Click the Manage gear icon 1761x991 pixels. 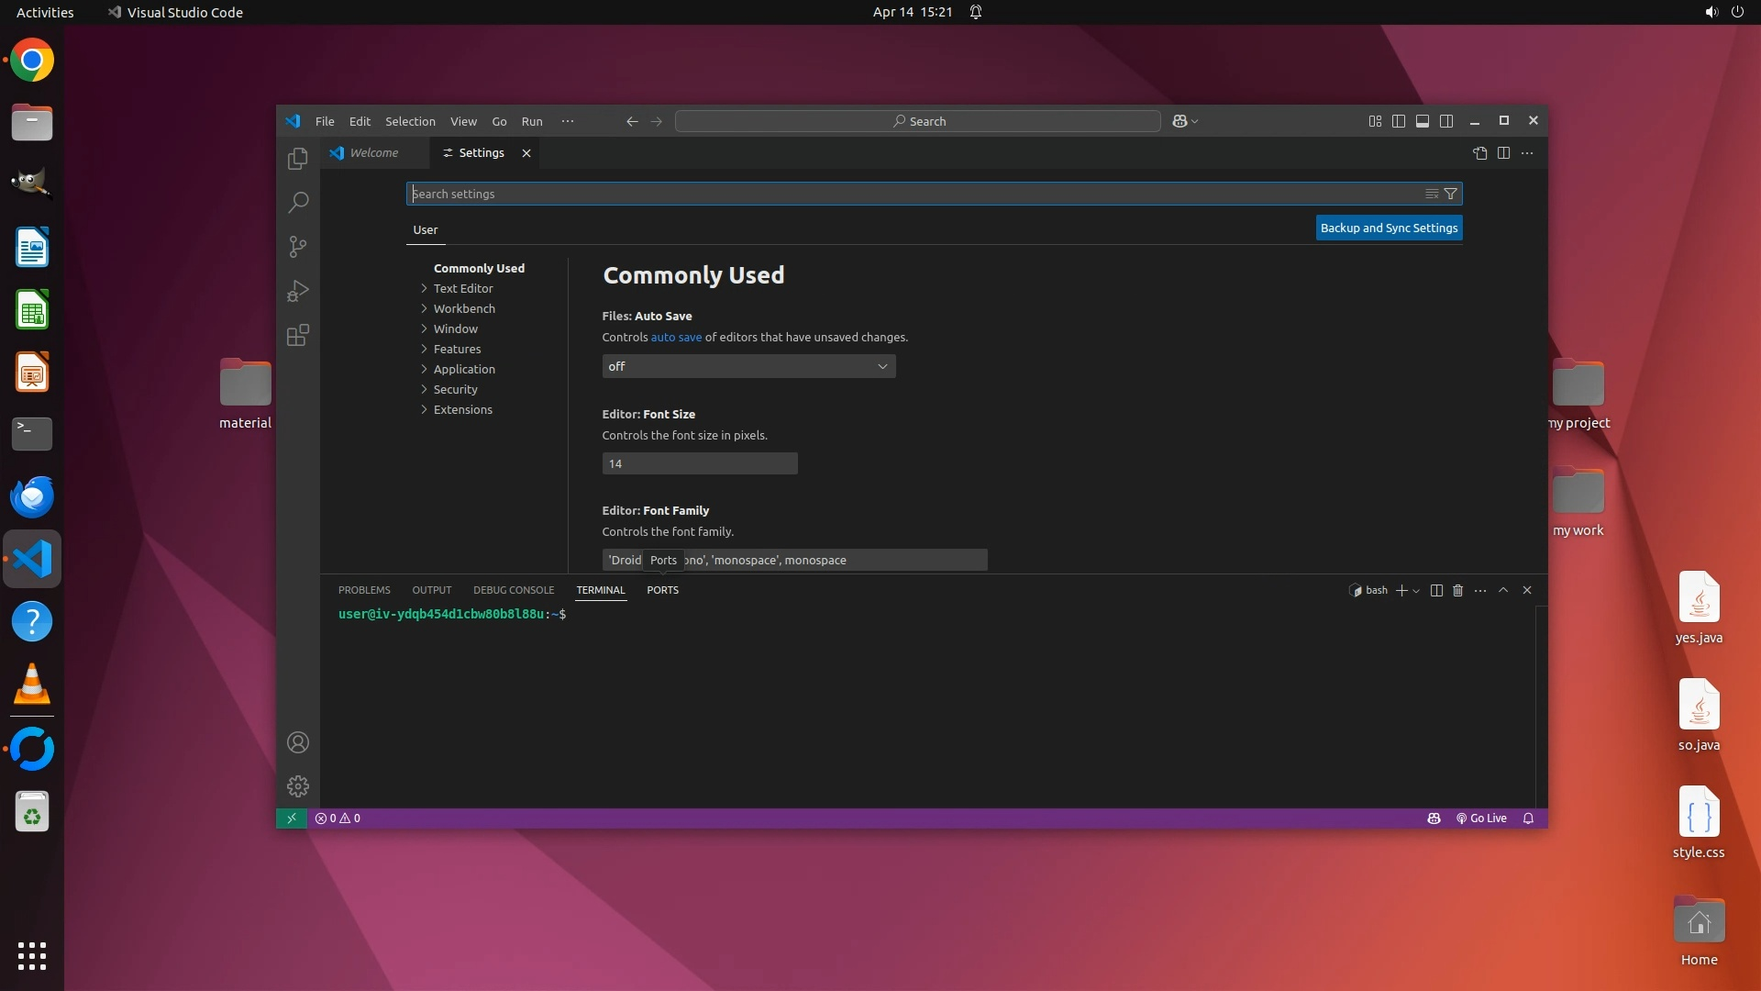click(x=297, y=786)
